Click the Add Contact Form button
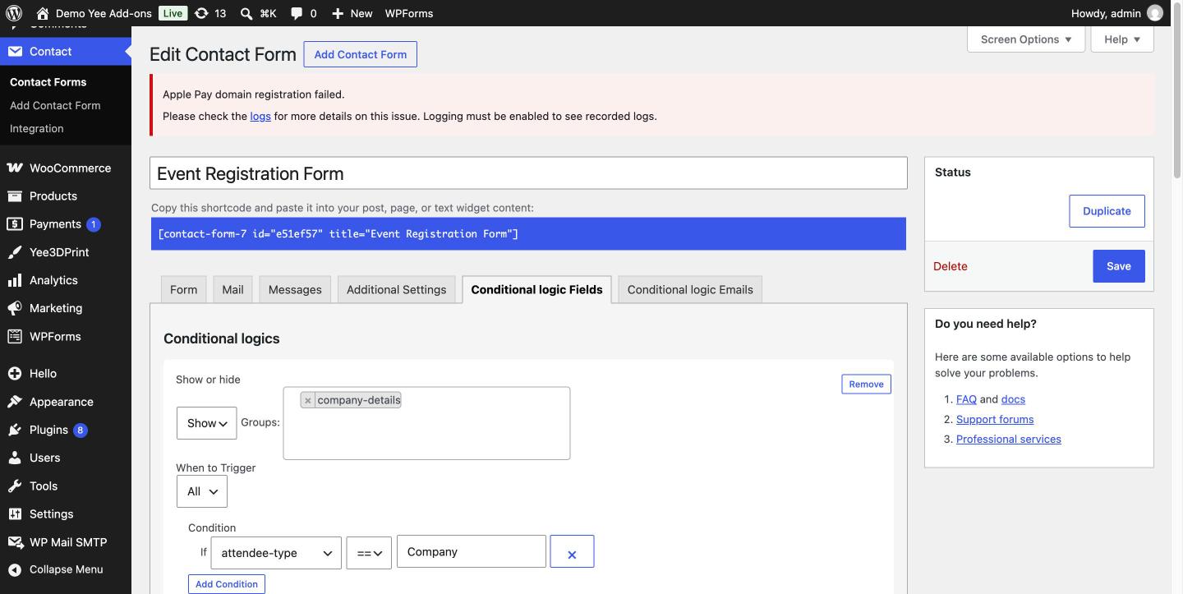Viewport: 1183px width, 594px height. click(x=360, y=54)
